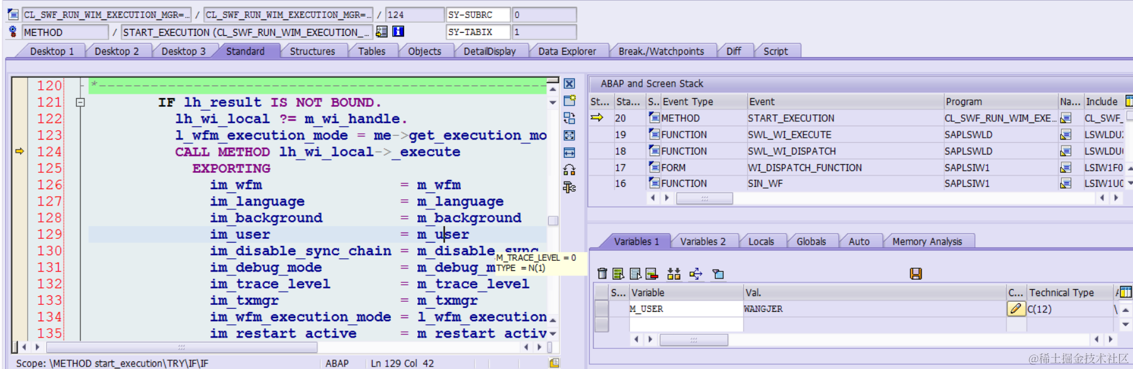
Task: Open the Break./Watchpoints tab
Action: click(x=661, y=51)
